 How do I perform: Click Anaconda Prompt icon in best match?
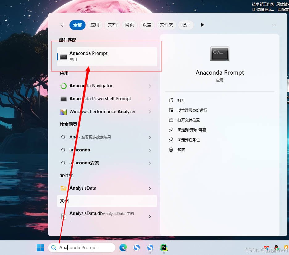click(x=64, y=57)
